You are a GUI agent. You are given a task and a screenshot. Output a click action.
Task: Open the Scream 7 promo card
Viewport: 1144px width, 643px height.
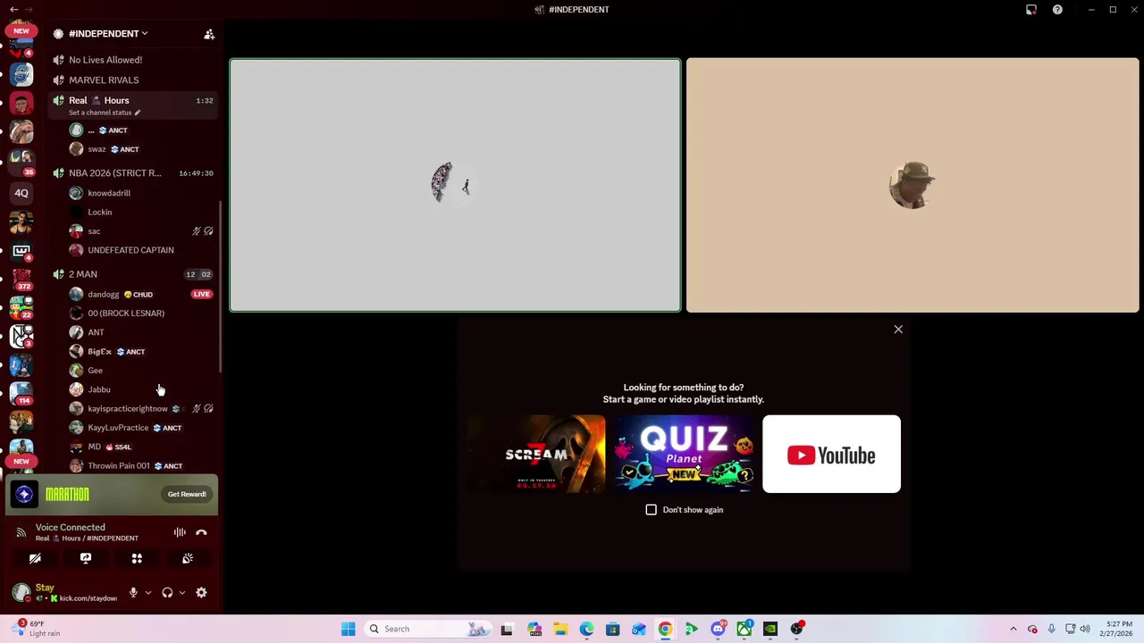tap(536, 454)
